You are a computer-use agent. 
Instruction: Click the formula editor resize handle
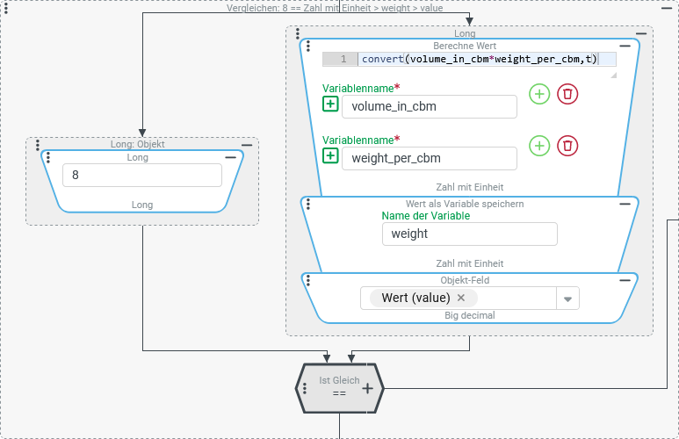tap(613, 76)
